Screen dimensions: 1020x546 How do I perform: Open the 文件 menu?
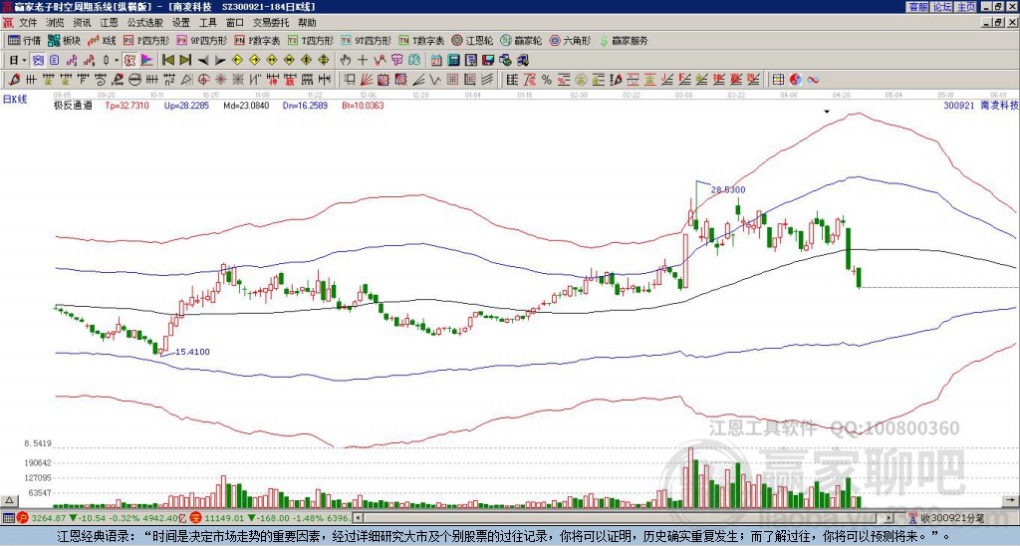click(x=28, y=23)
